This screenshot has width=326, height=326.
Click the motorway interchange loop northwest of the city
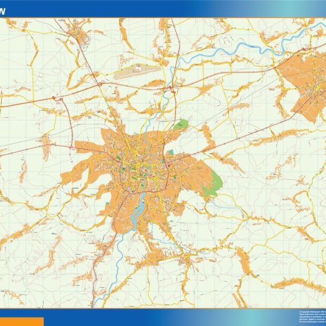(x=100, y=84)
